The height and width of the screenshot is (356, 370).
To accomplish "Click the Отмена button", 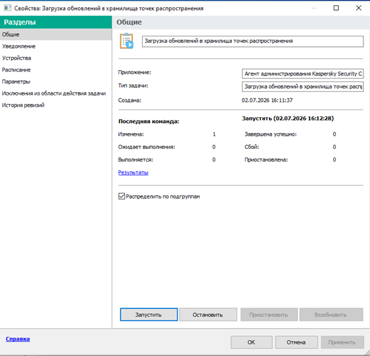I will click(297, 342).
